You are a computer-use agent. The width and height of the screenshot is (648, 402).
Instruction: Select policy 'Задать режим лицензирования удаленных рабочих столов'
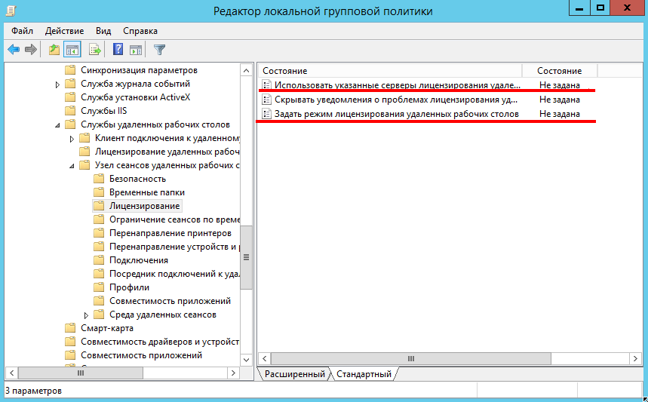(396, 114)
